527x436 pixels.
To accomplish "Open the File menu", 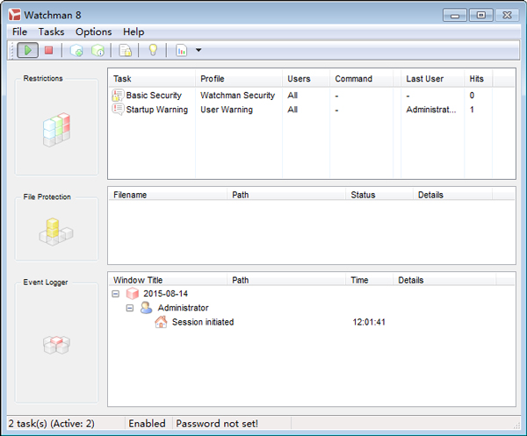I will (x=19, y=32).
